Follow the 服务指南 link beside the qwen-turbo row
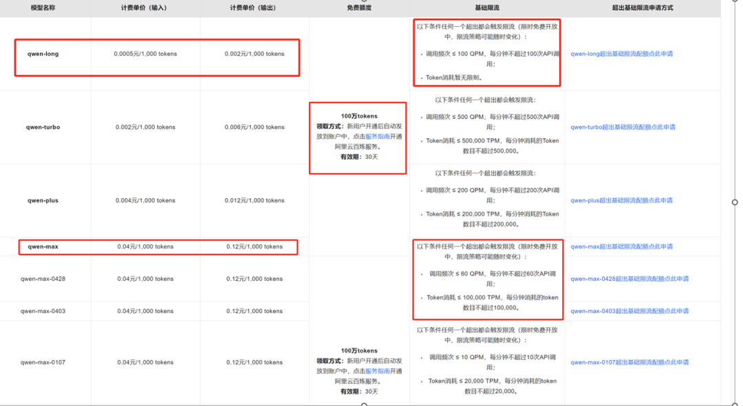Image resolution: width=743 pixels, height=406 pixels. click(377, 136)
